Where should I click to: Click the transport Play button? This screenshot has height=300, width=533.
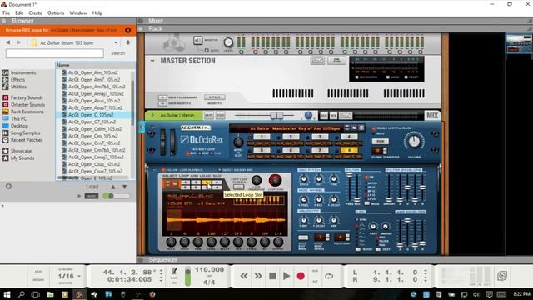286,276
